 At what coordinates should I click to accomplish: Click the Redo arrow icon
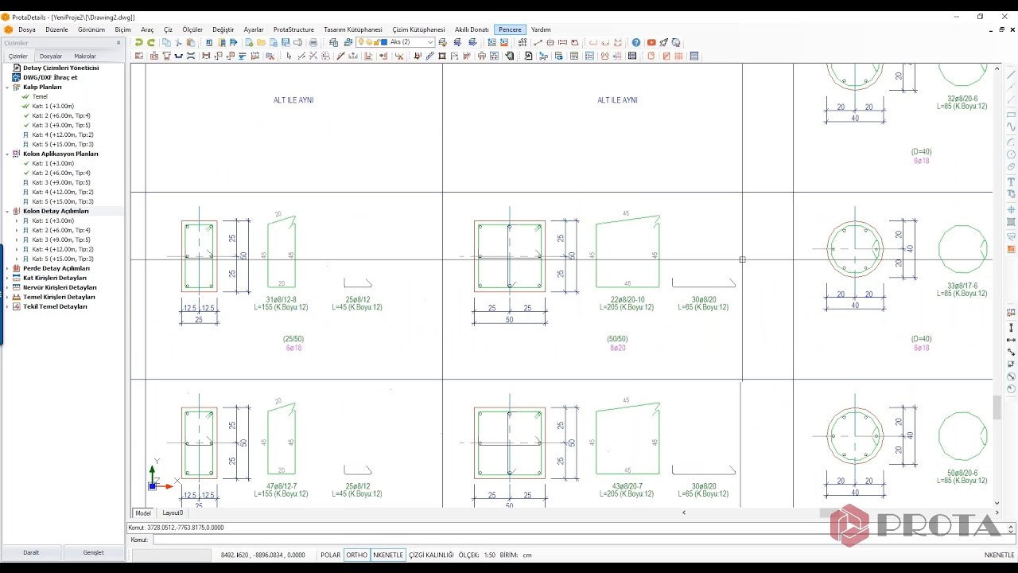click(151, 42)
